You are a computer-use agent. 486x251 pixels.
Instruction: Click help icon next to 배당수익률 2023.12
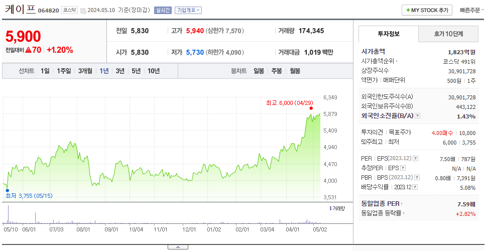tap(415, 187)
